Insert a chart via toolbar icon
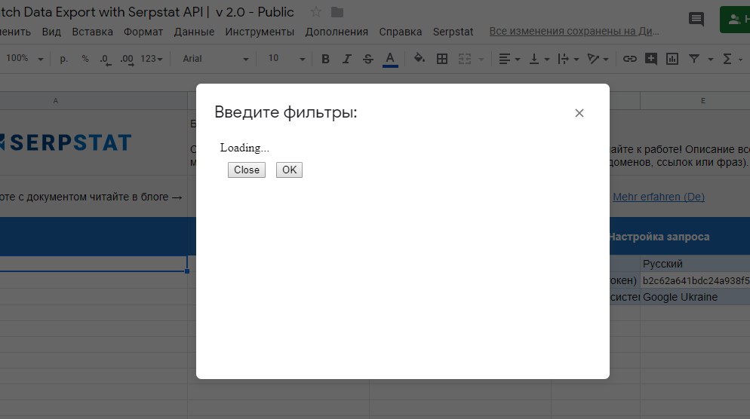 pos(672,59)
